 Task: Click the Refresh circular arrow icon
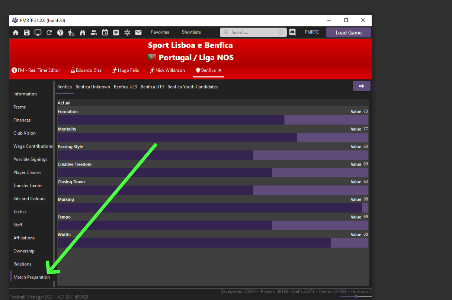pos(49,33)
